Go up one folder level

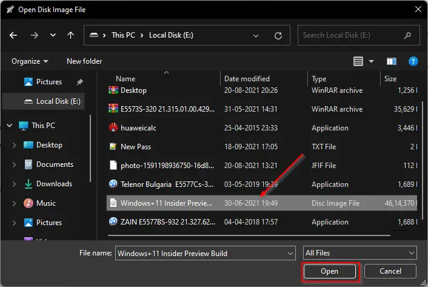(70, 35)
